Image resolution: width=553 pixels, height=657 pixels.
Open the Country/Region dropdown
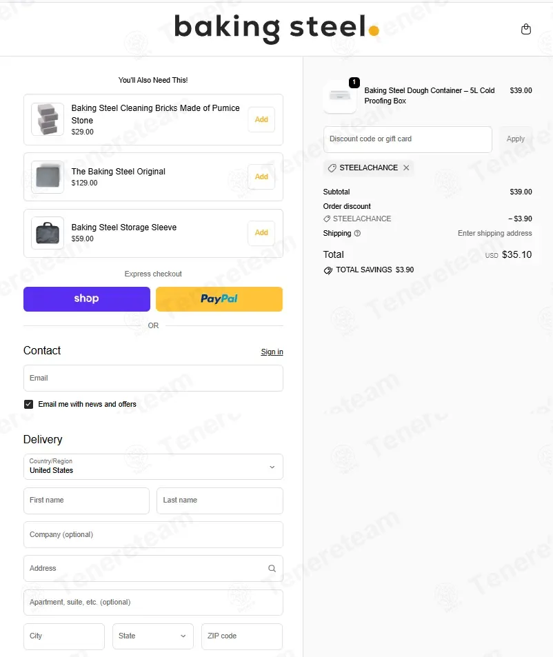click(153, 467)
